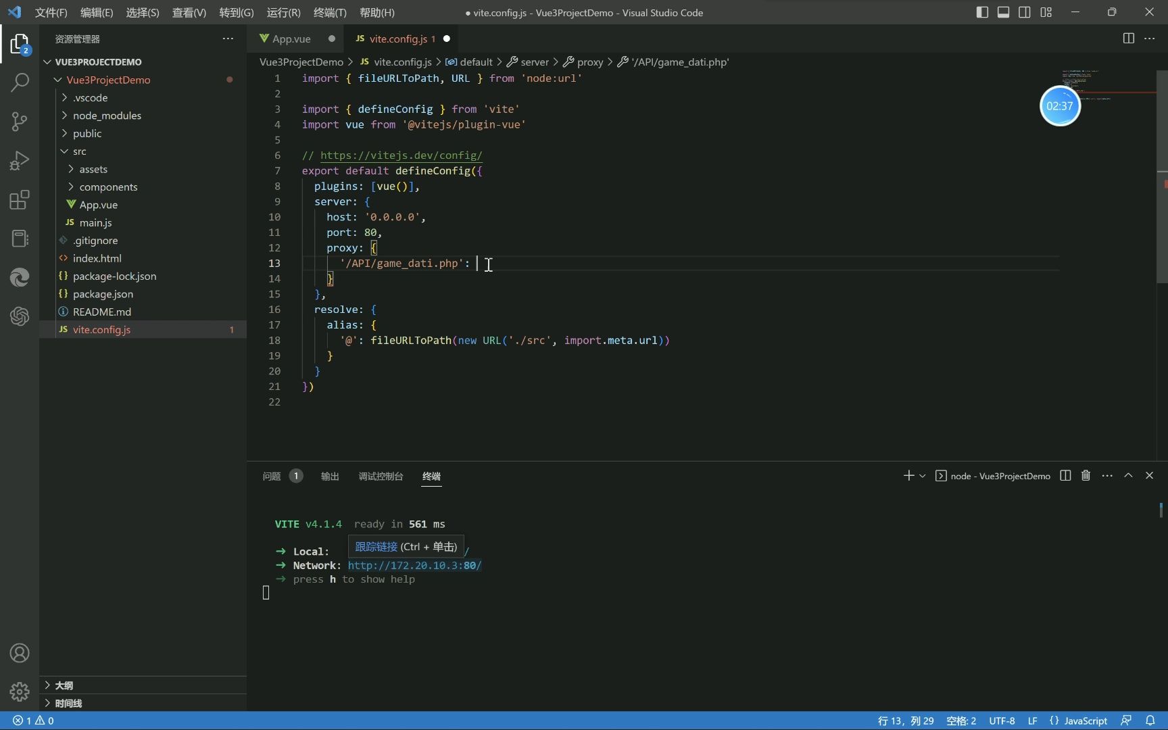Click the proxy breadcrumb item
The width and height of the screenshot is (1168, 730).
tap(589, 62)
